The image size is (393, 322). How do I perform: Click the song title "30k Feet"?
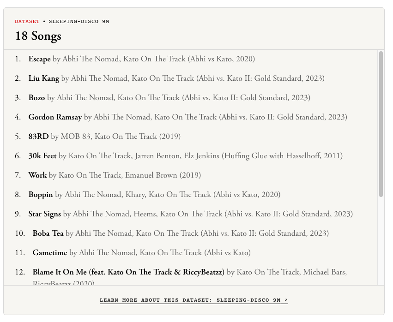42,156
